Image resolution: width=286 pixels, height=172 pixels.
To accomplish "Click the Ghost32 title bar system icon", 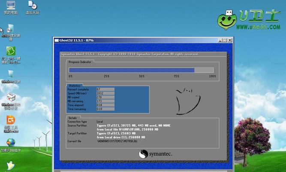I will coord(57,40).
